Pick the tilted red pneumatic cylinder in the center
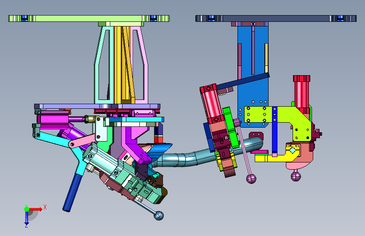 click(212, 105)
